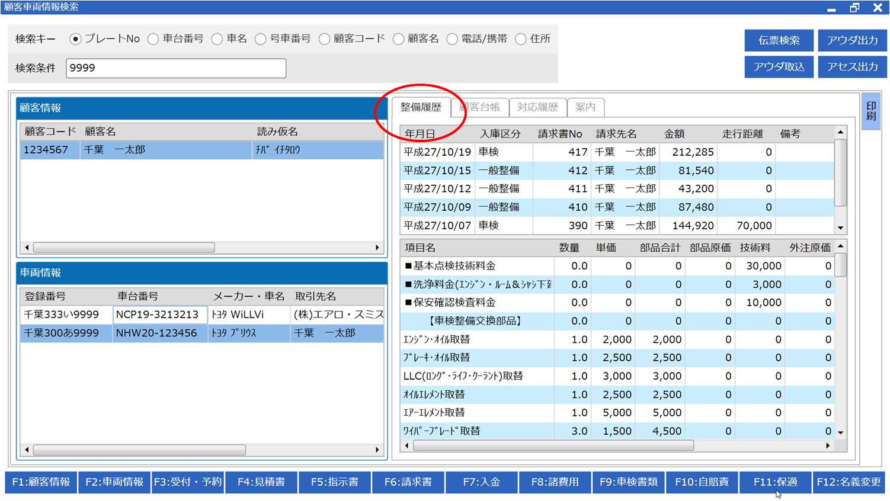Open F12:名義変更 function
The width and height of the screenshot is (890, 501).
point(849,482)
